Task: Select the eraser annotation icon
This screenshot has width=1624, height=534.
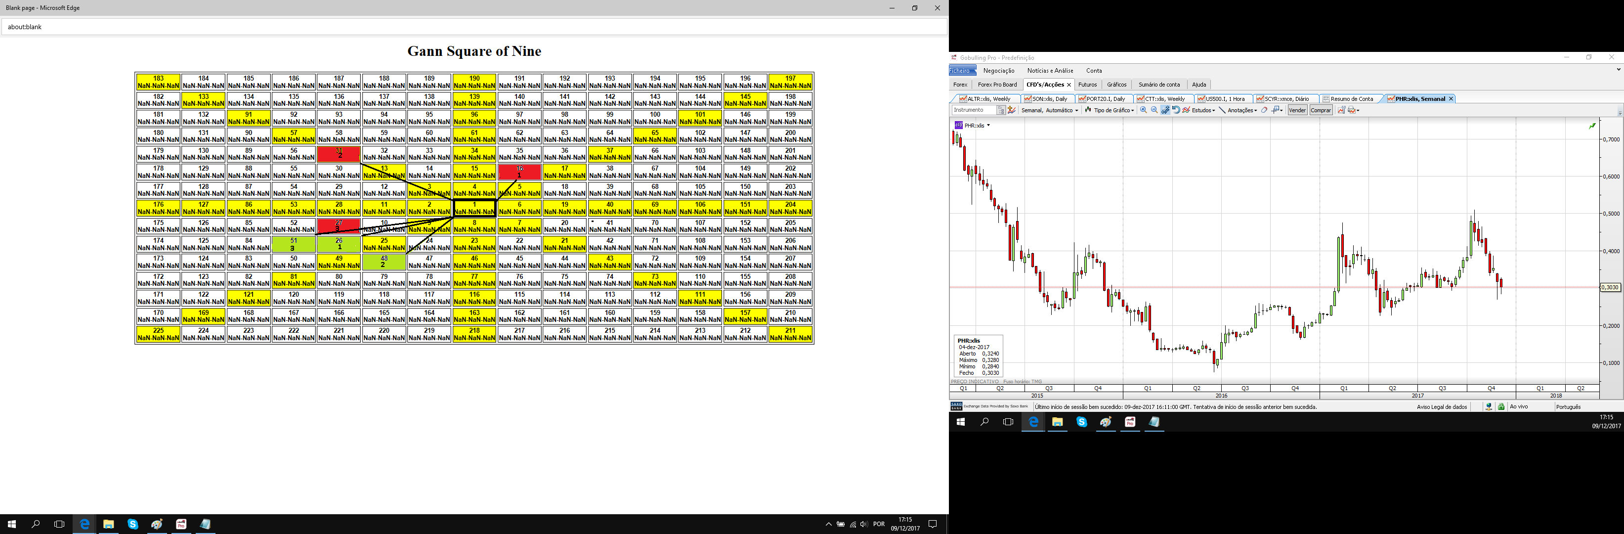Action: tap(1264, 110)
